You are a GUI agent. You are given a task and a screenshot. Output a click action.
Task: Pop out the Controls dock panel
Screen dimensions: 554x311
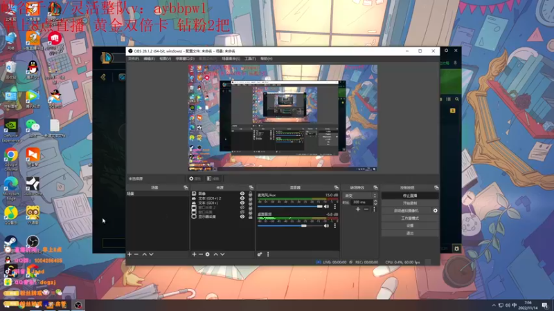pyautogui.click(x=436, y=187)
